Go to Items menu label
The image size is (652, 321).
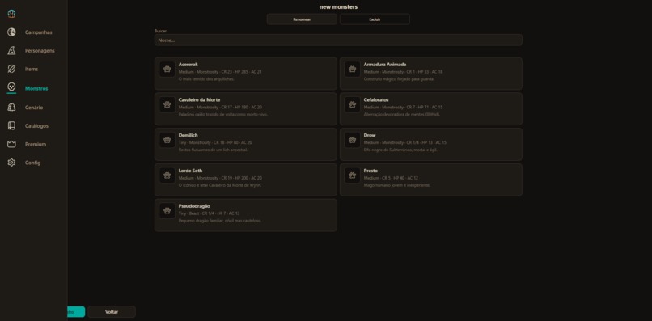(x=32, y=69)
